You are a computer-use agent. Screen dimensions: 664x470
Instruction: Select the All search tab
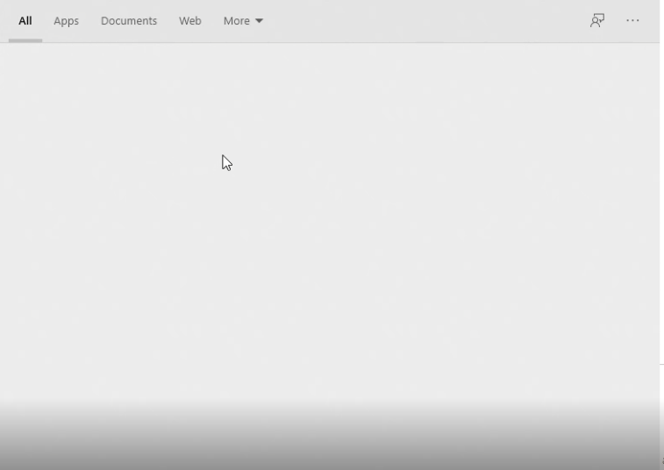[25, 21]
